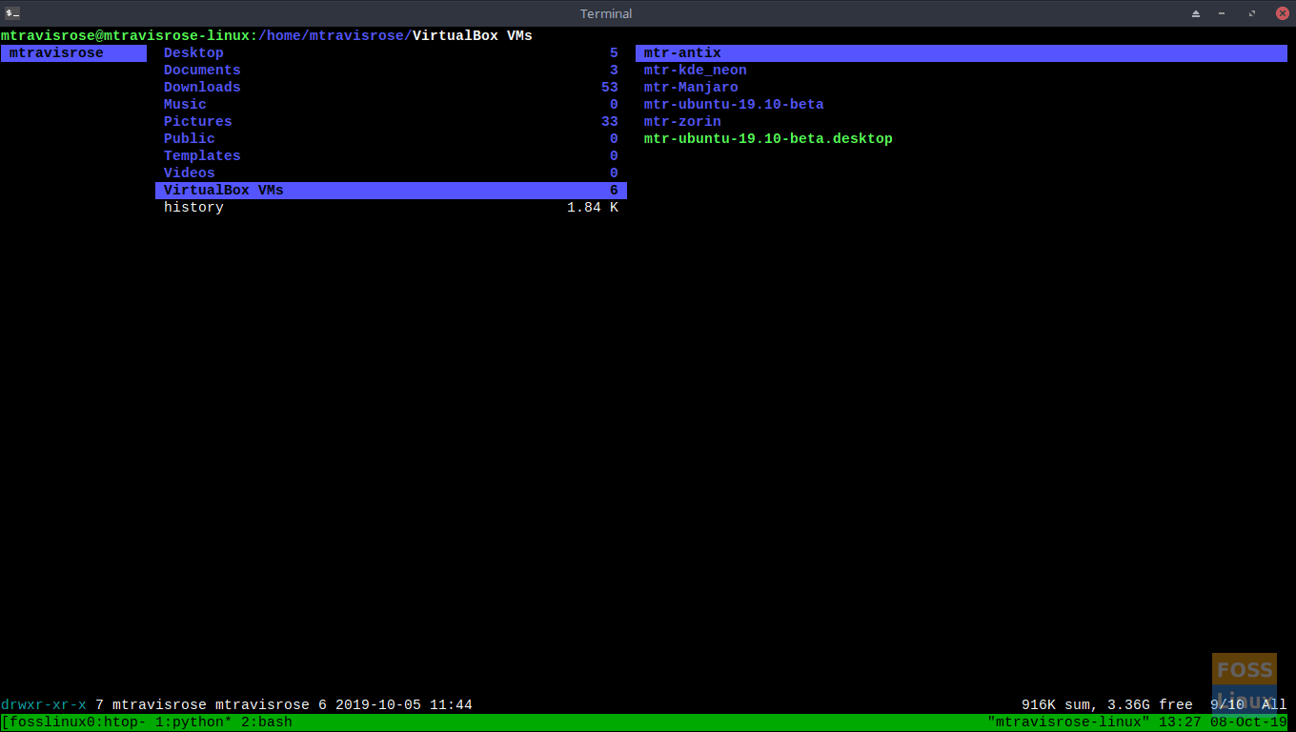Select the mtr-kde_neon folder
This screenshot has width=1296, height=732.
(695, 71)
